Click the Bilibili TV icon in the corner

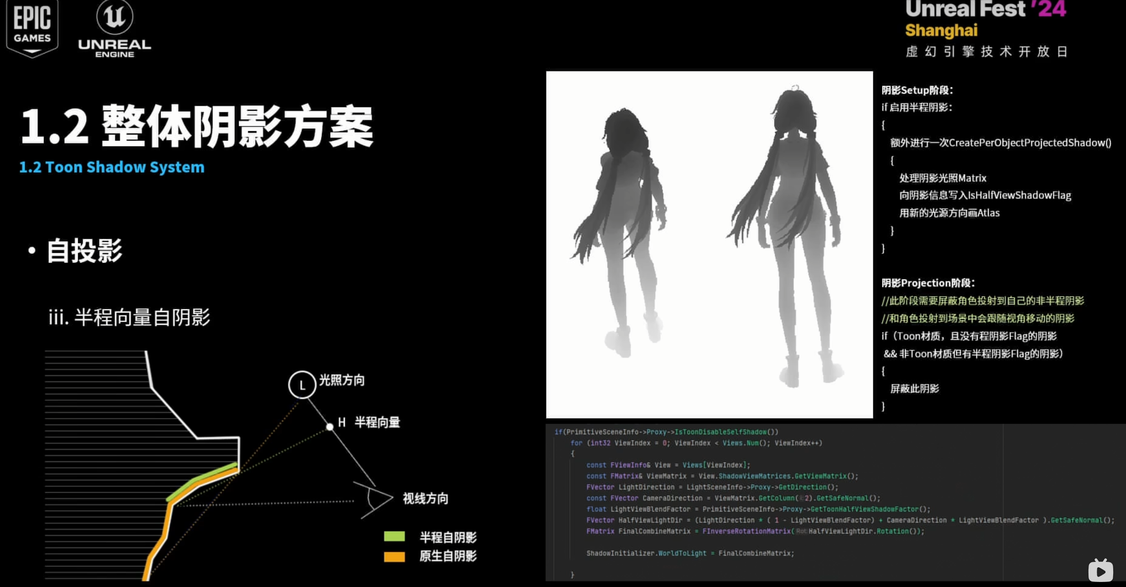[x=1100, y=571]
